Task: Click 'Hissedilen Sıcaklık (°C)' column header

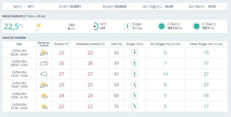Action: click(x=90, y=44)
